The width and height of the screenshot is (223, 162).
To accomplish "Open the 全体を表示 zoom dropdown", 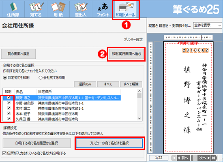I will click(208, 26).
